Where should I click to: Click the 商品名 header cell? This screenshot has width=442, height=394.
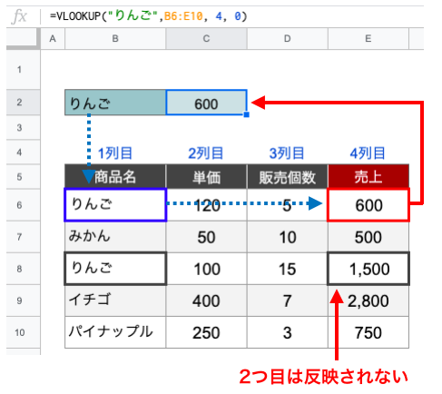pyautogui.click(x=115, y=177)
